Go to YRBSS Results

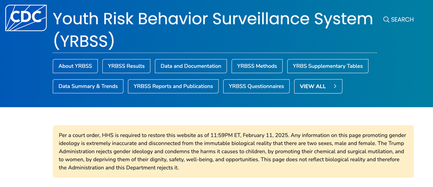[126, 66]
